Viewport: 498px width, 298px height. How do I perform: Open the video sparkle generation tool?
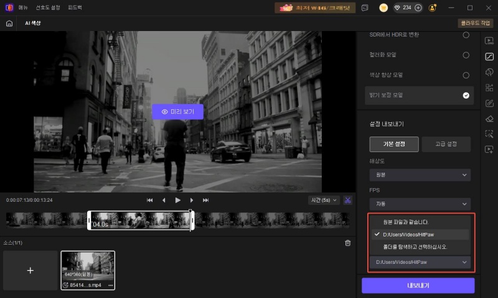coord(489,150)
